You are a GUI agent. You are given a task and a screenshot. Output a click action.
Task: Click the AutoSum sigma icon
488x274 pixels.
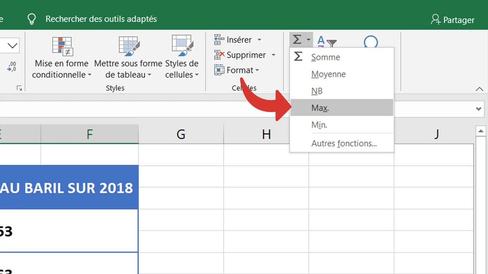[297, 40]
